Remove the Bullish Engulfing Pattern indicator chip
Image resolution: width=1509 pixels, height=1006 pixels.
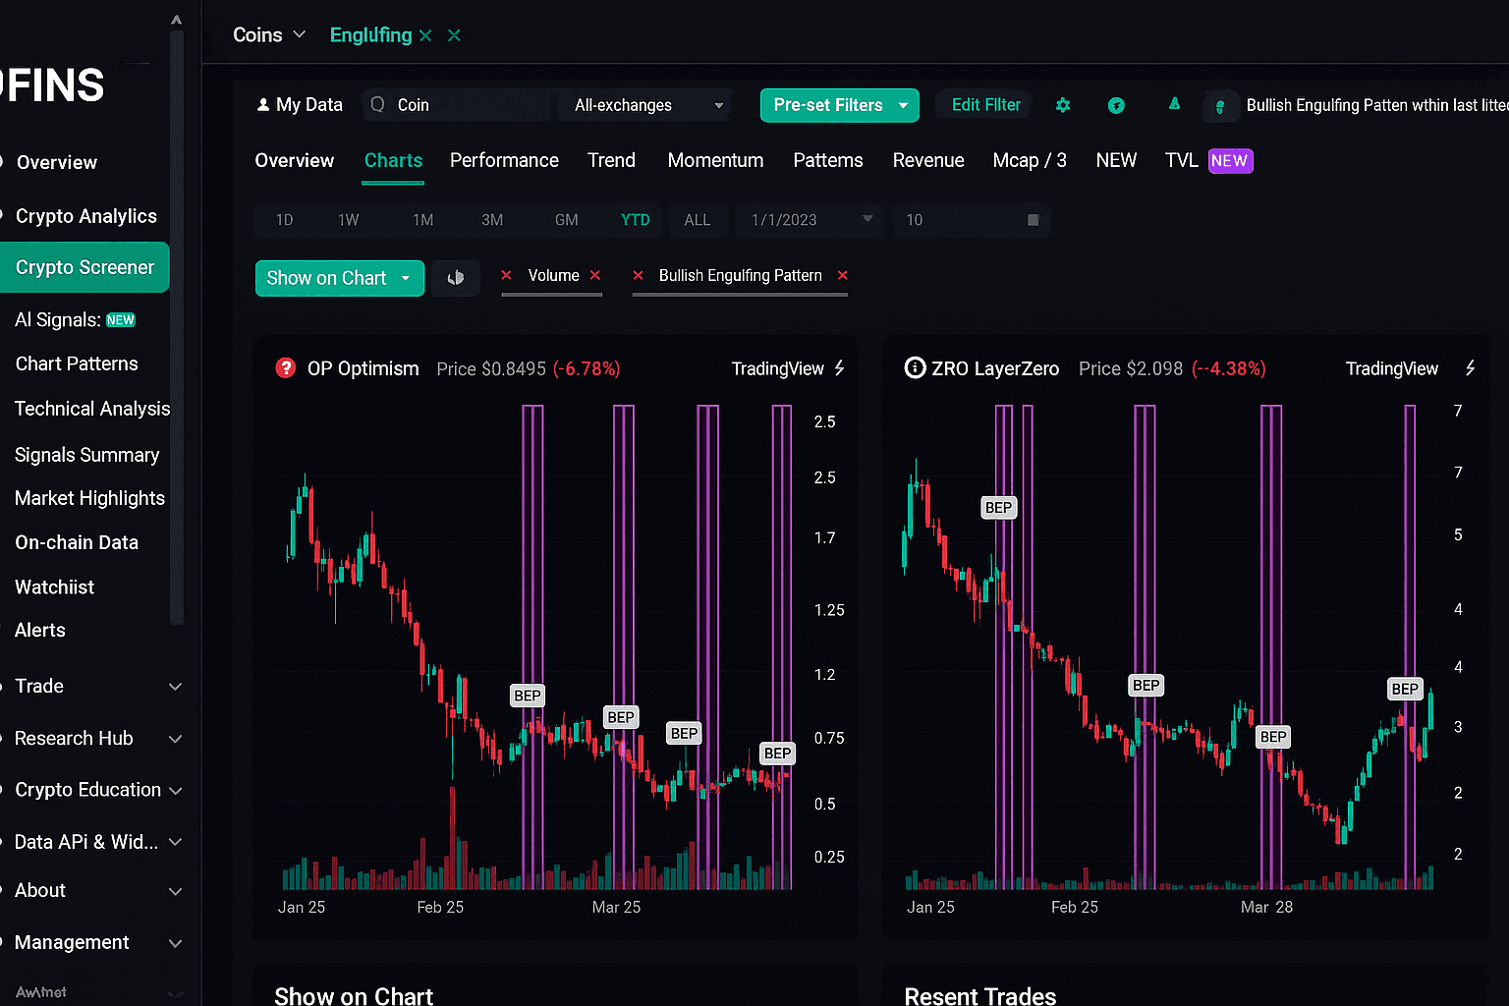(x=842, y=276)
